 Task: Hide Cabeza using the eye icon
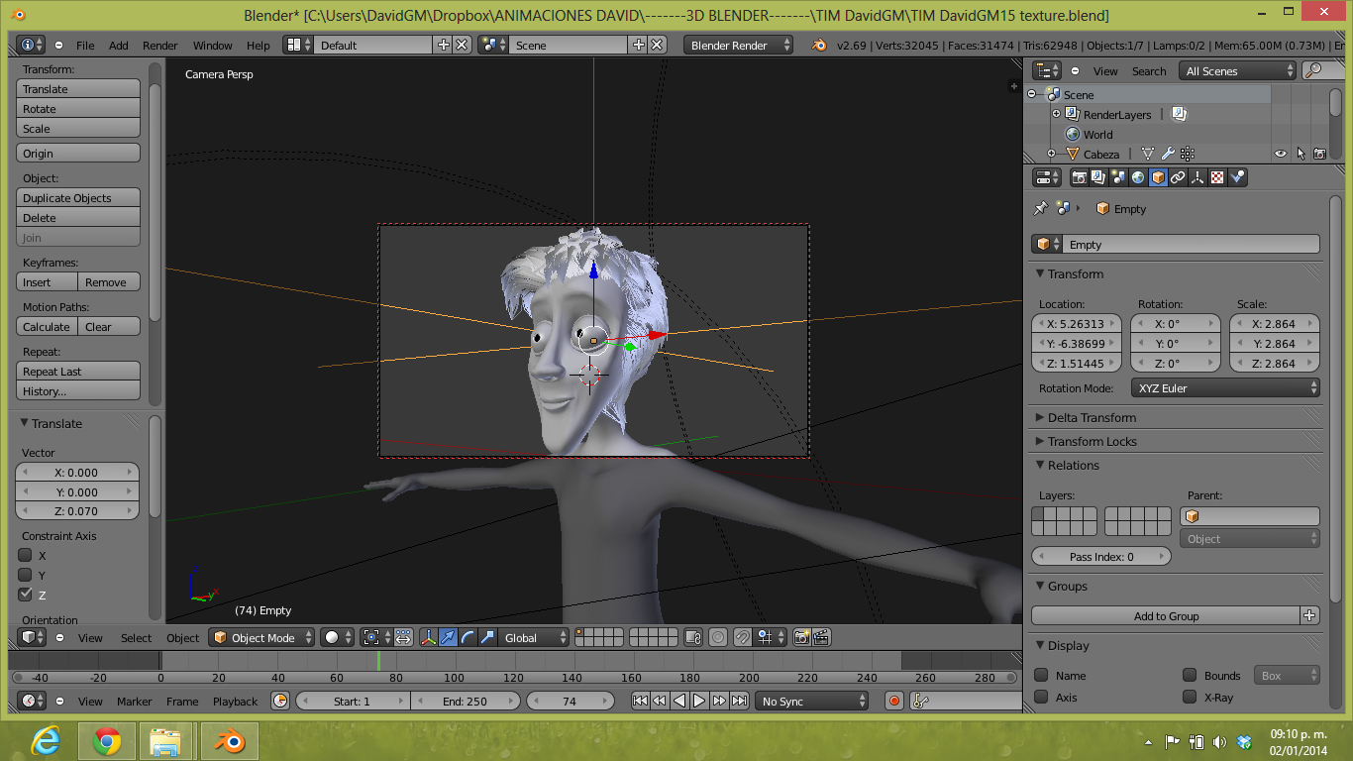1281,154
